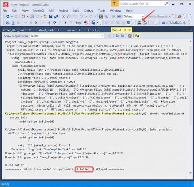Click the Navigate Backward arrow icon

(x=8, y=16)
